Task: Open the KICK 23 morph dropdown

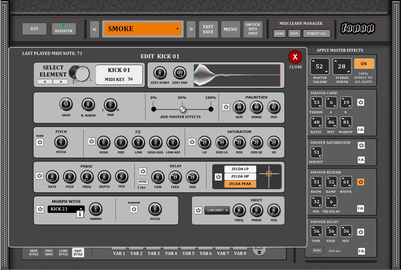Action: point(66,209)
